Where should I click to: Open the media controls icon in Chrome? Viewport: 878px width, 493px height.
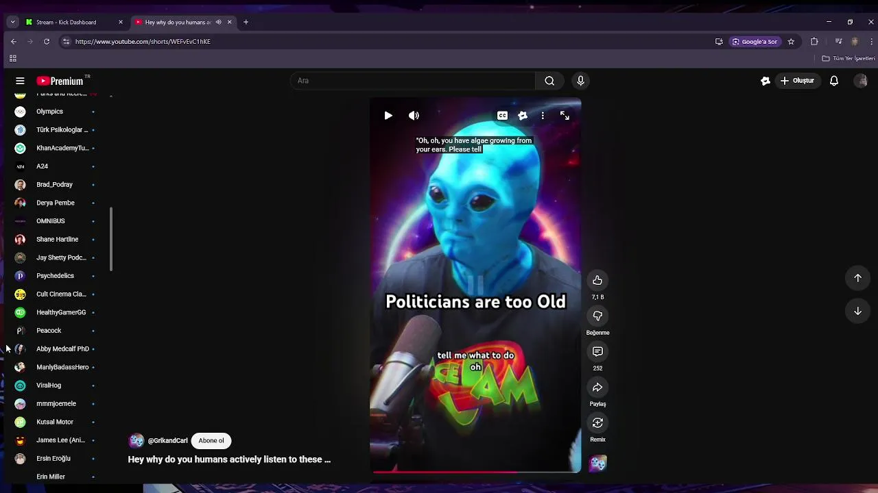pyautogui.click(x=838, y=42)
